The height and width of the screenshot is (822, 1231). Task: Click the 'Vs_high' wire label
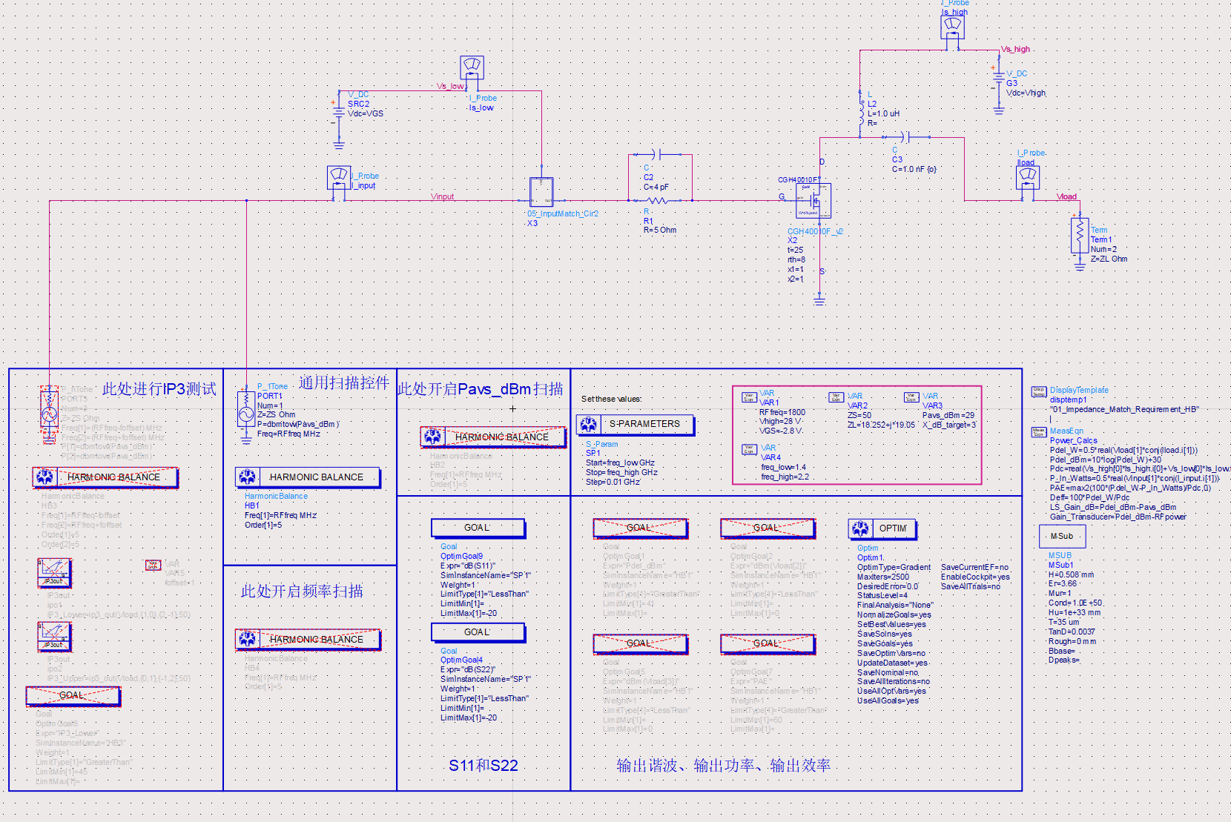(x=1015, y=49)
